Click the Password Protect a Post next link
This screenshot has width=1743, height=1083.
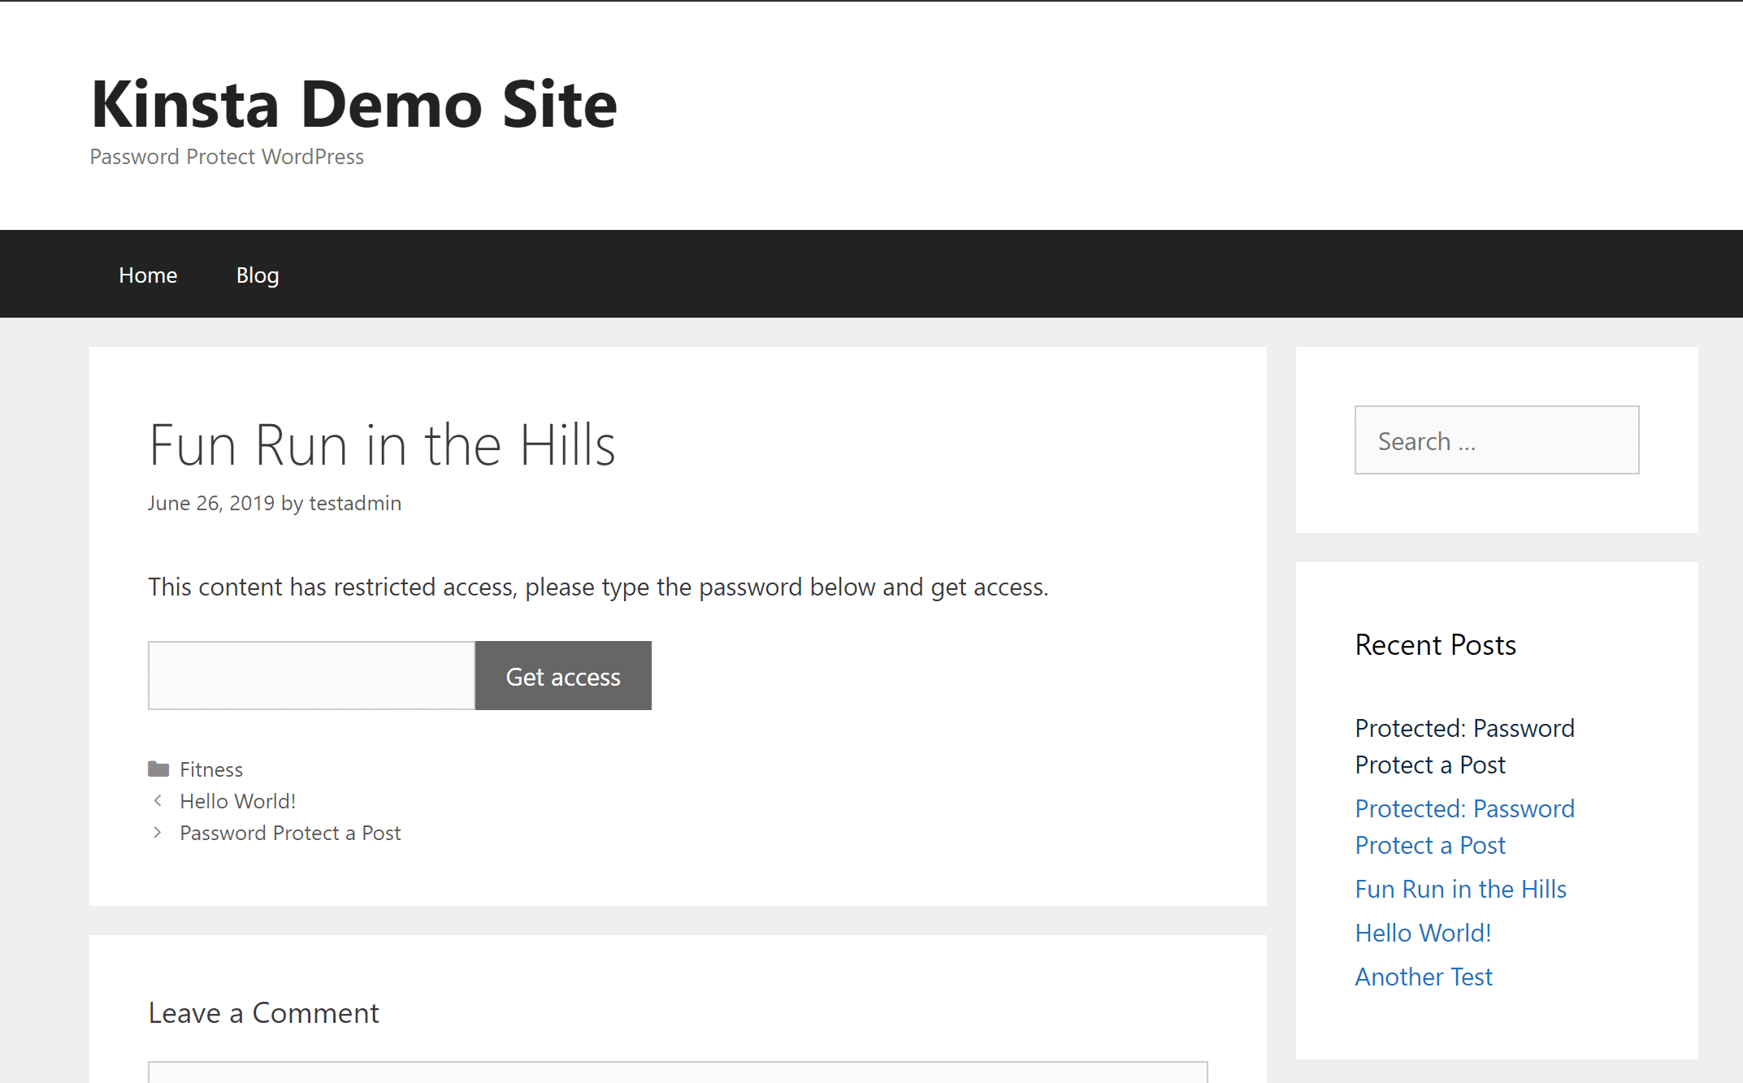(x=288, y=832)
